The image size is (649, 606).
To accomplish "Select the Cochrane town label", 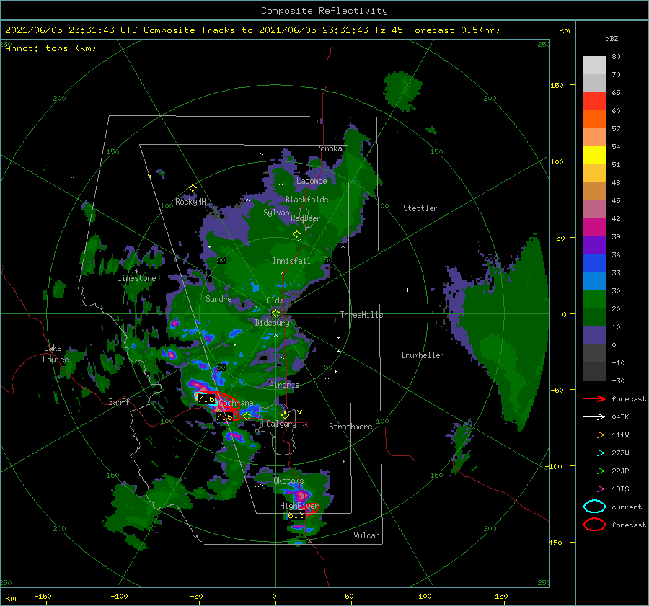I will [x=236, y=403].
